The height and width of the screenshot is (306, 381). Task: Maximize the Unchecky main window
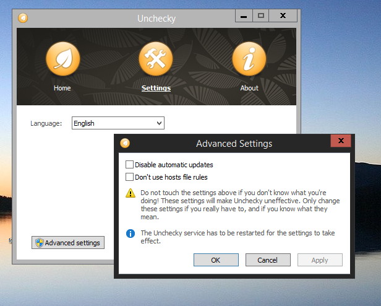[x=261, y=16]
